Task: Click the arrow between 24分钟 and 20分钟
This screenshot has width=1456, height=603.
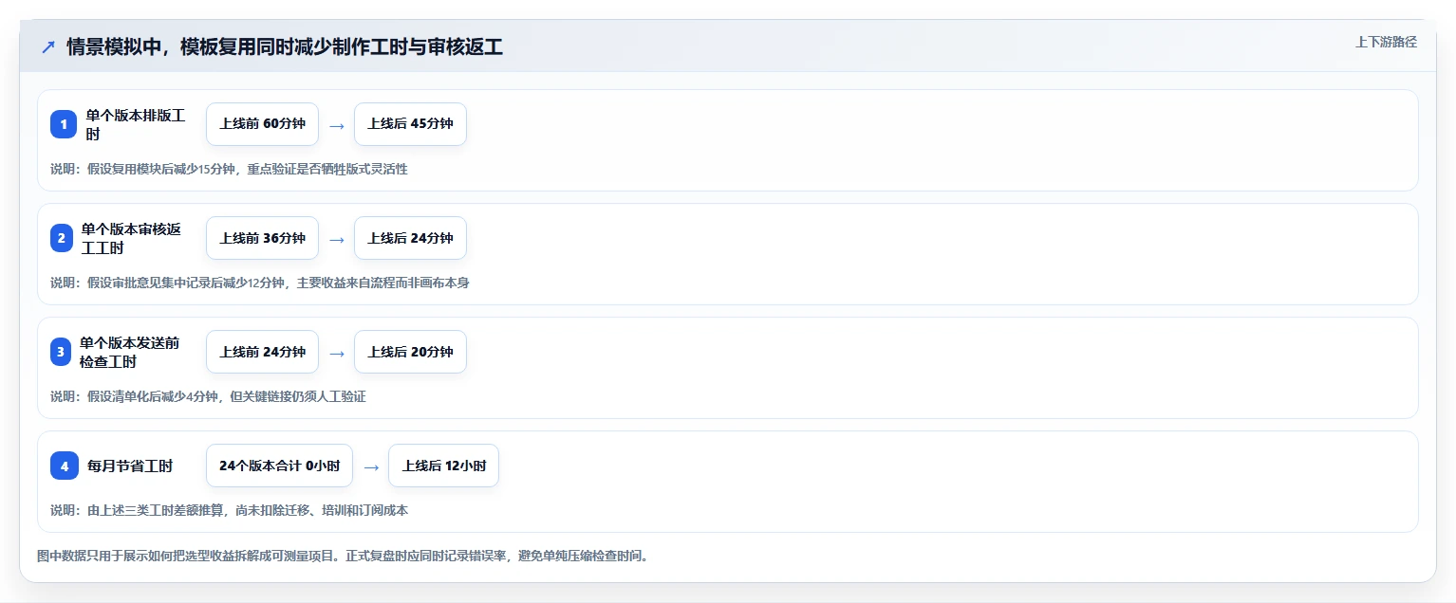Action: coord(336,353)
